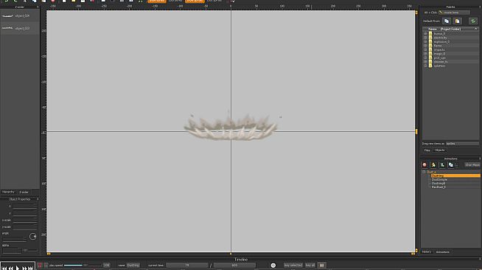The height and width of the screenshot is (270, 482).
Task: Switch to the History tab
Action: point(427,252)
